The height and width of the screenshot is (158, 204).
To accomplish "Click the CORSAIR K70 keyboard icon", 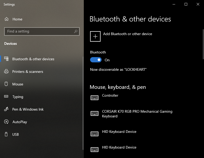I will pos(95,113).
